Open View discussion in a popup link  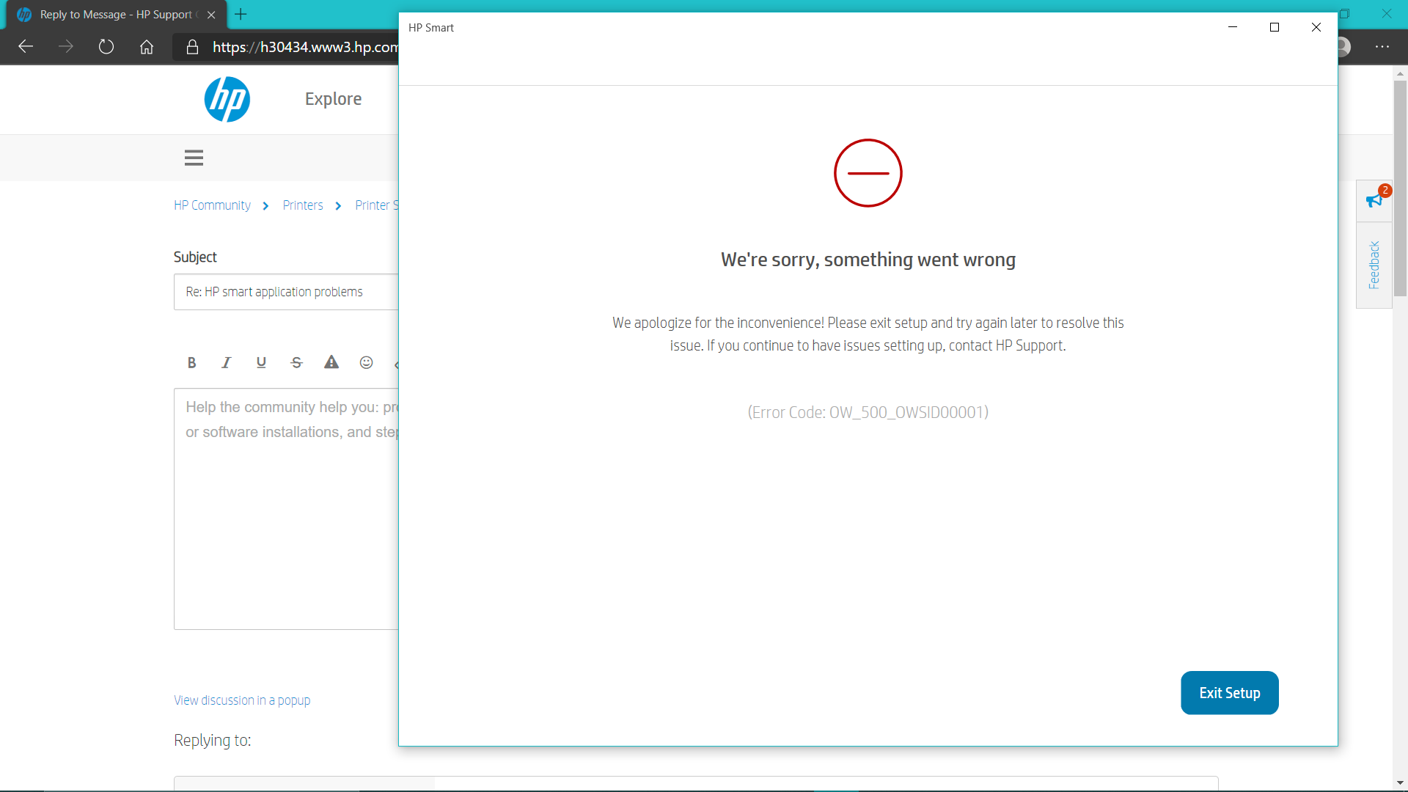coord(242,700)
